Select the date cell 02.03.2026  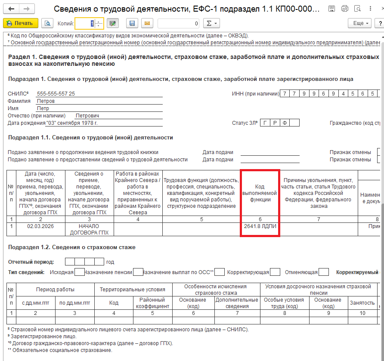coord(40,229)
